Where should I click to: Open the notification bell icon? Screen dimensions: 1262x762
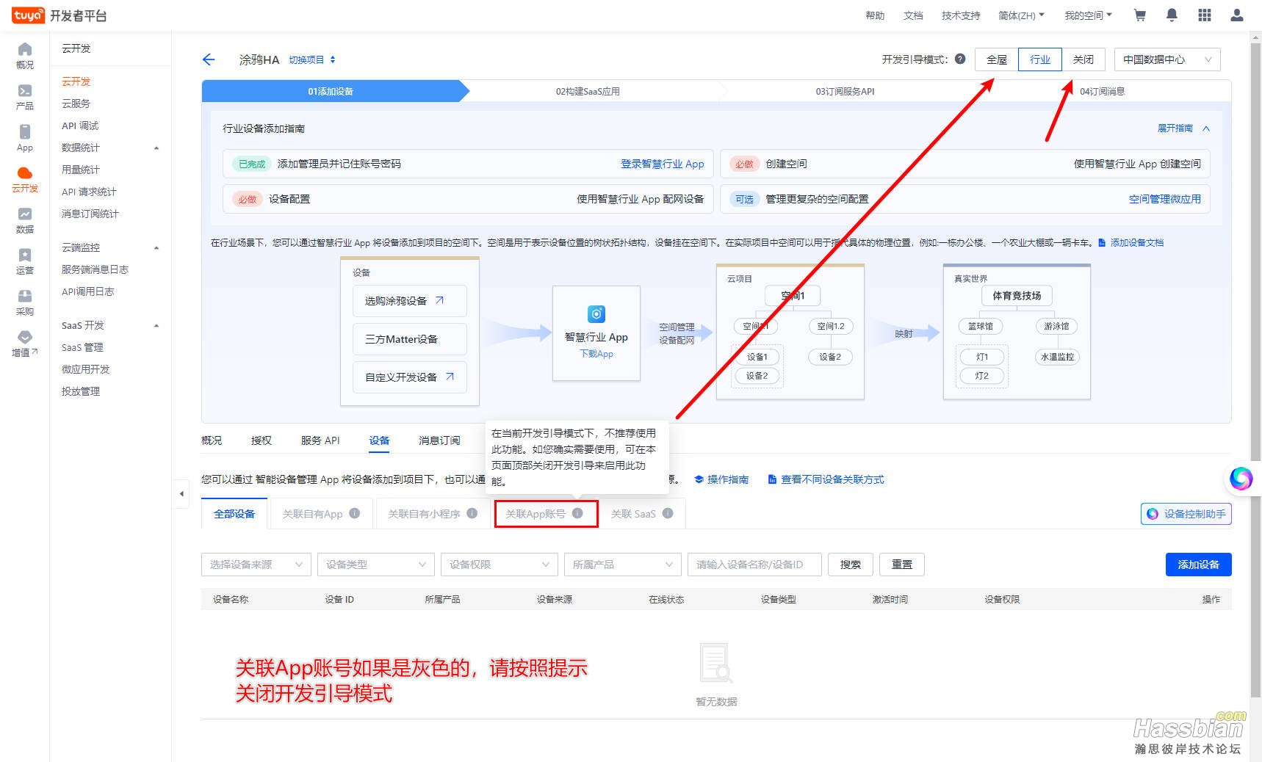tap(1172, 15)
